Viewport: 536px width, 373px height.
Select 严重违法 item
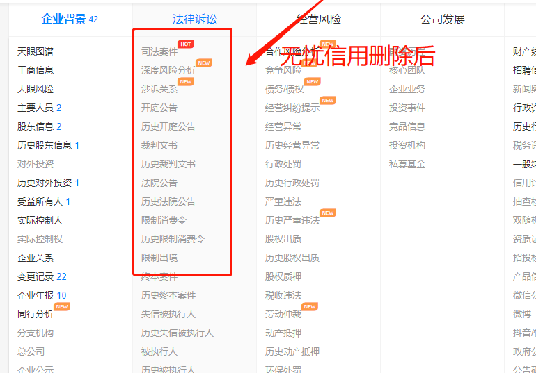click(x=283, y=202)
